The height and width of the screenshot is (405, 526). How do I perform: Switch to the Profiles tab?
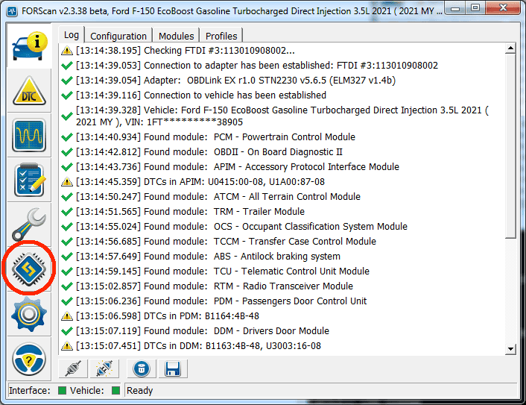point(221,36)
